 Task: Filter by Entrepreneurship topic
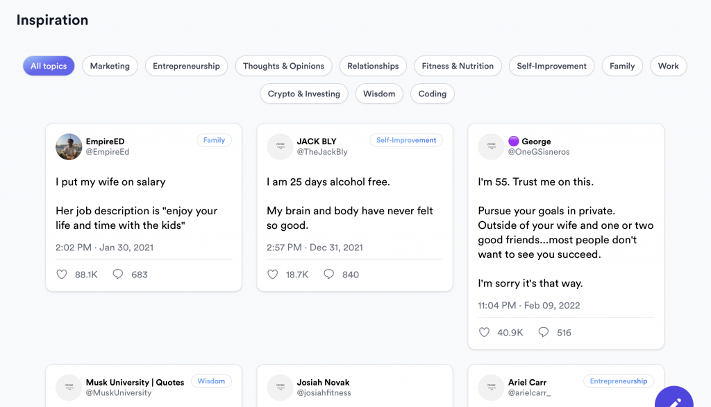tap(186, 66)
